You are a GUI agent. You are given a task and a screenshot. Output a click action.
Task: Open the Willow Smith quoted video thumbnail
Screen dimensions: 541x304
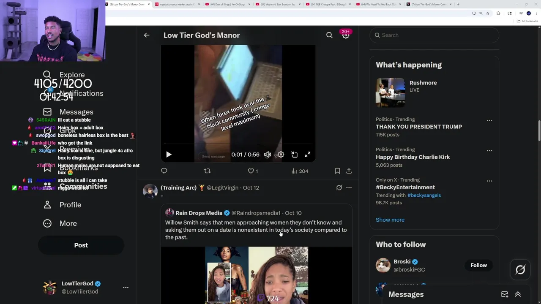coord(257,275)
